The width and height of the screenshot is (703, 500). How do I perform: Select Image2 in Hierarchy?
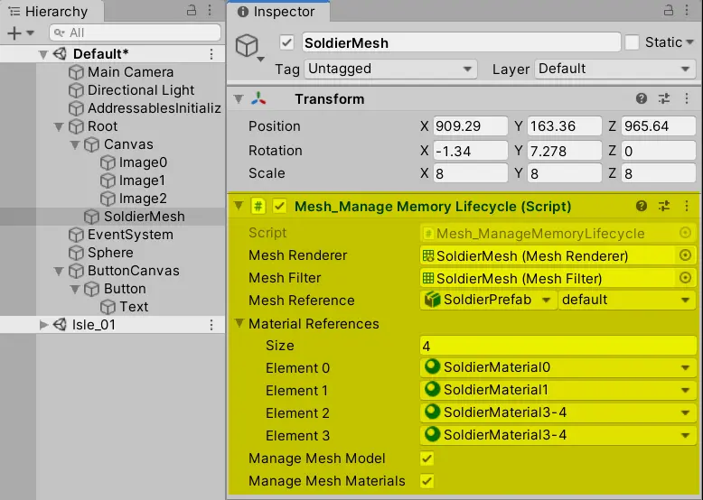(x=143, y=199)
